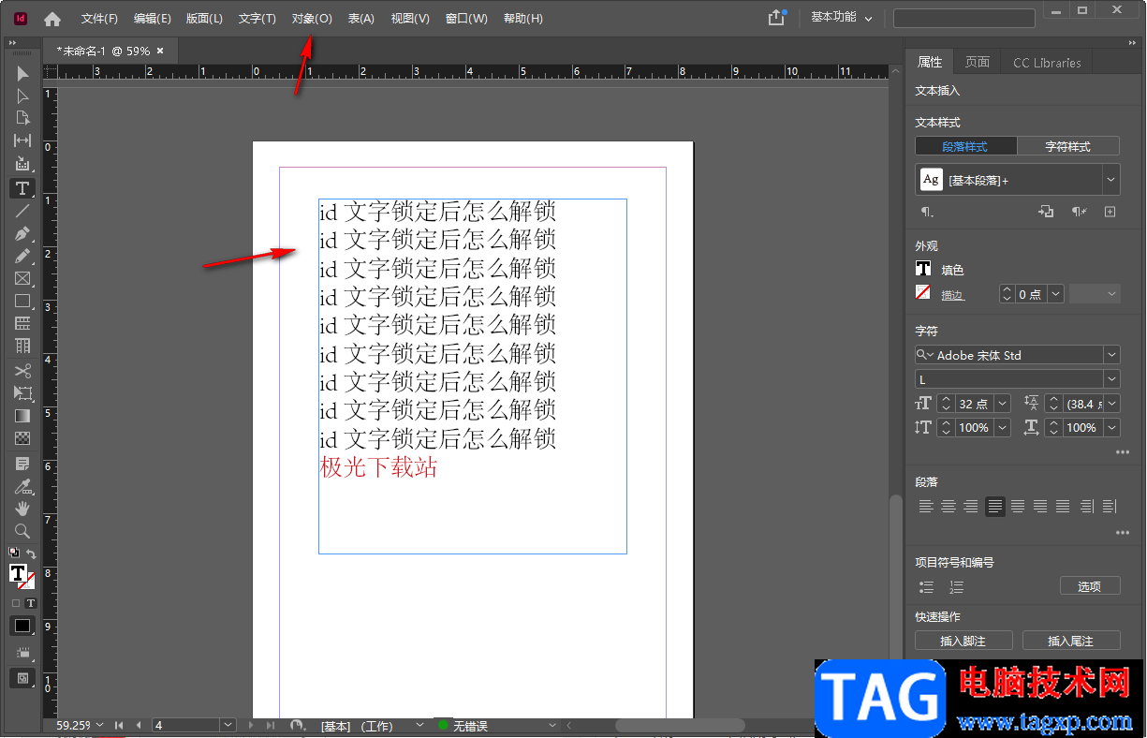The height and width of the screenshot is (738, 1147).
Task: Select the Gap tool
Action: point(22,140)
